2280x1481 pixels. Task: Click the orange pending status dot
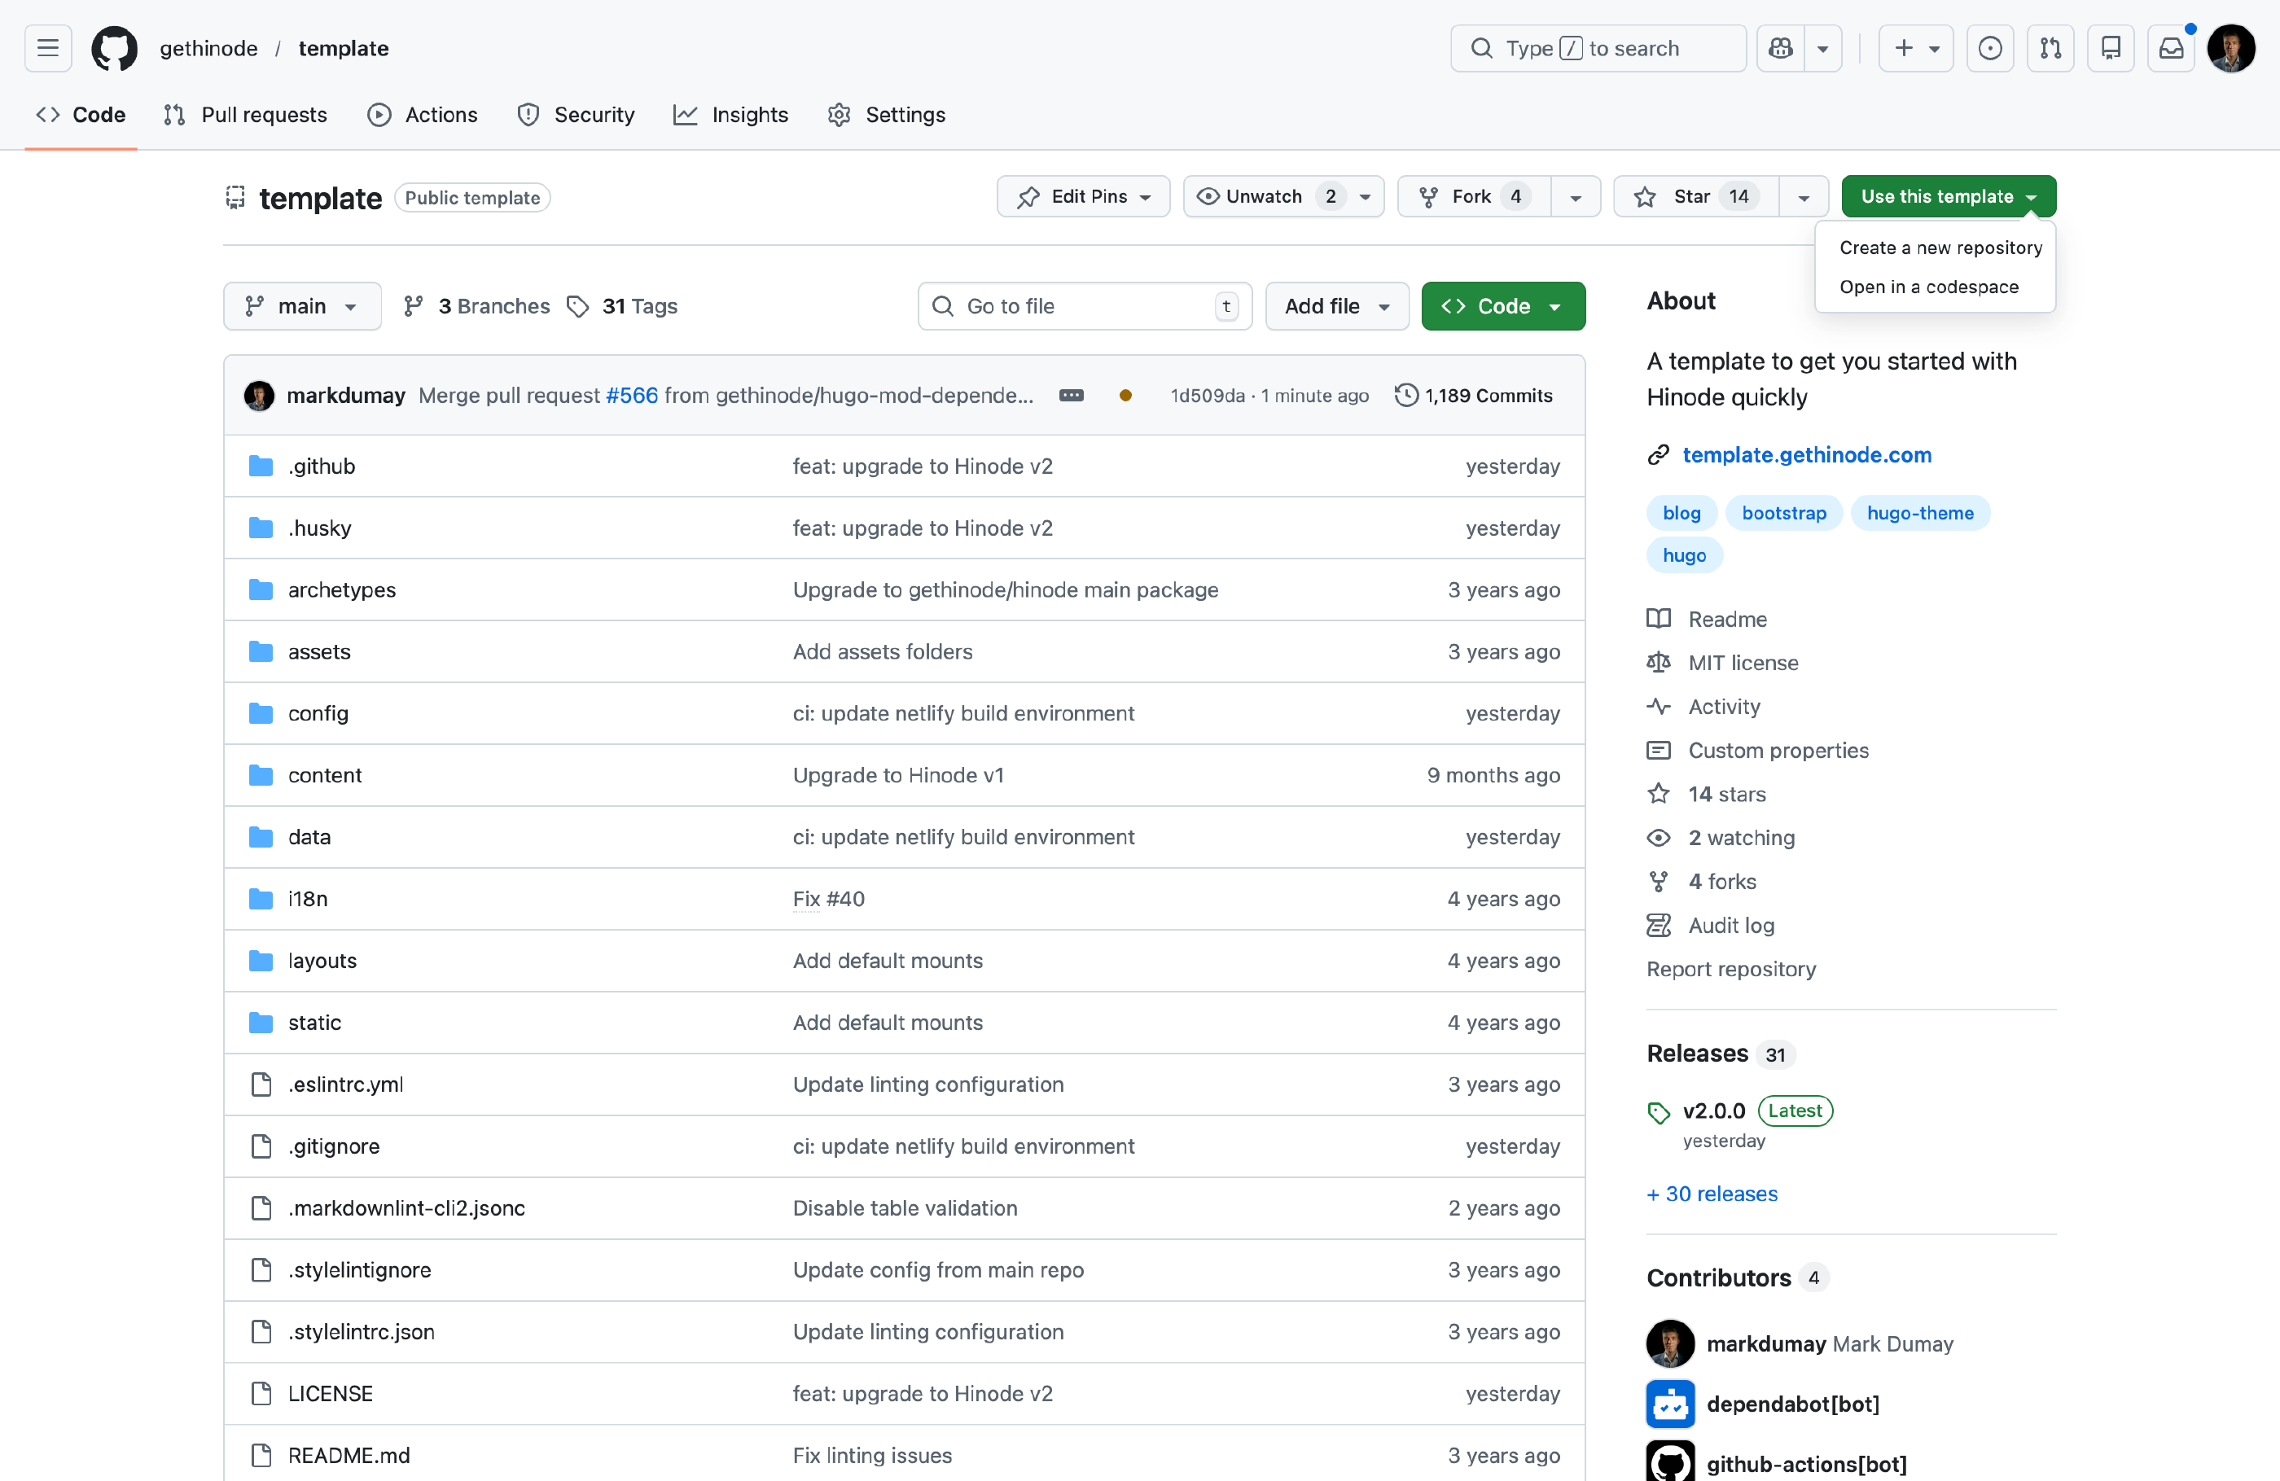(x=1125, y=396)
